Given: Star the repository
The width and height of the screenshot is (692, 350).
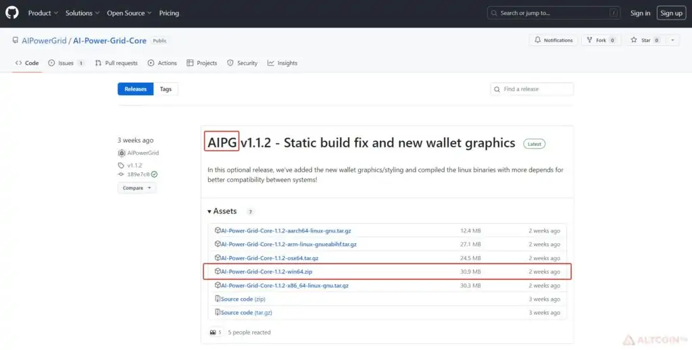Looking at the screenshot, I should [x=645, y=40].
